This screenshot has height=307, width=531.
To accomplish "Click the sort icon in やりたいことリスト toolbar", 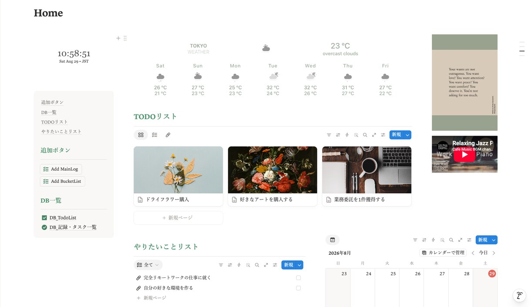I will [x=230, y=265].
